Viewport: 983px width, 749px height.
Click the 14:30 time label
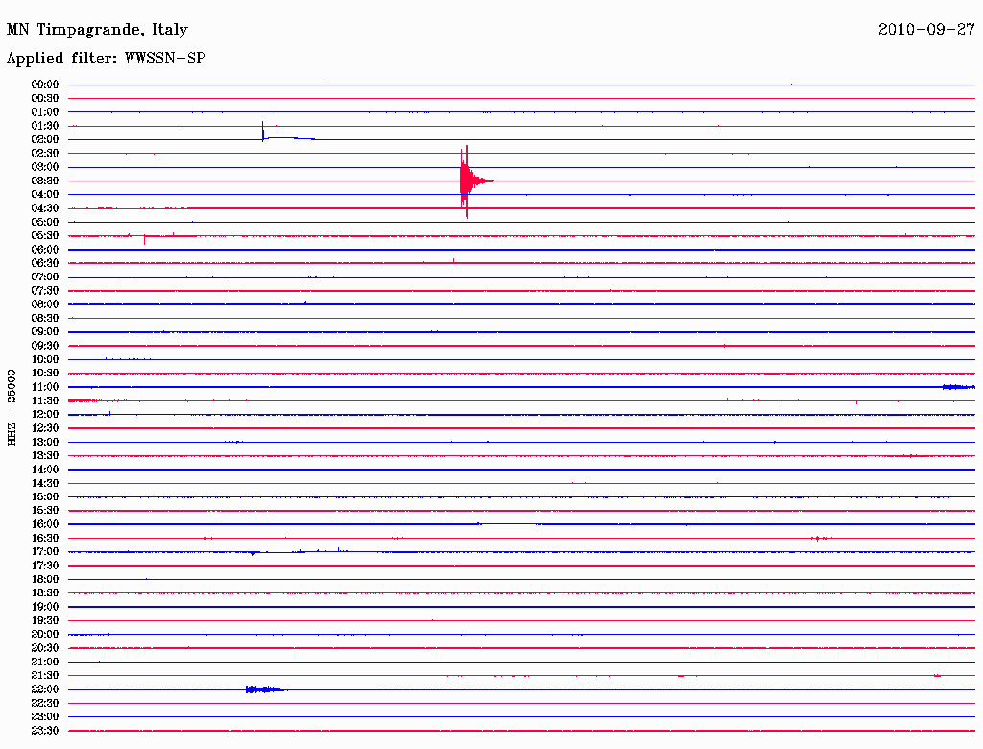point(45,483)
